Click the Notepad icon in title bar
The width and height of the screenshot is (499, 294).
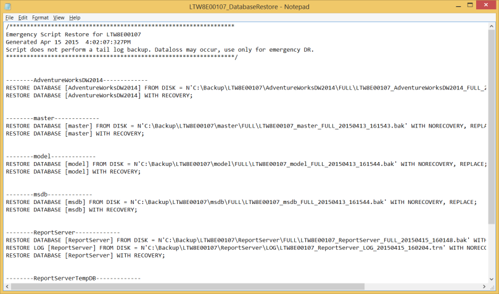8,6
